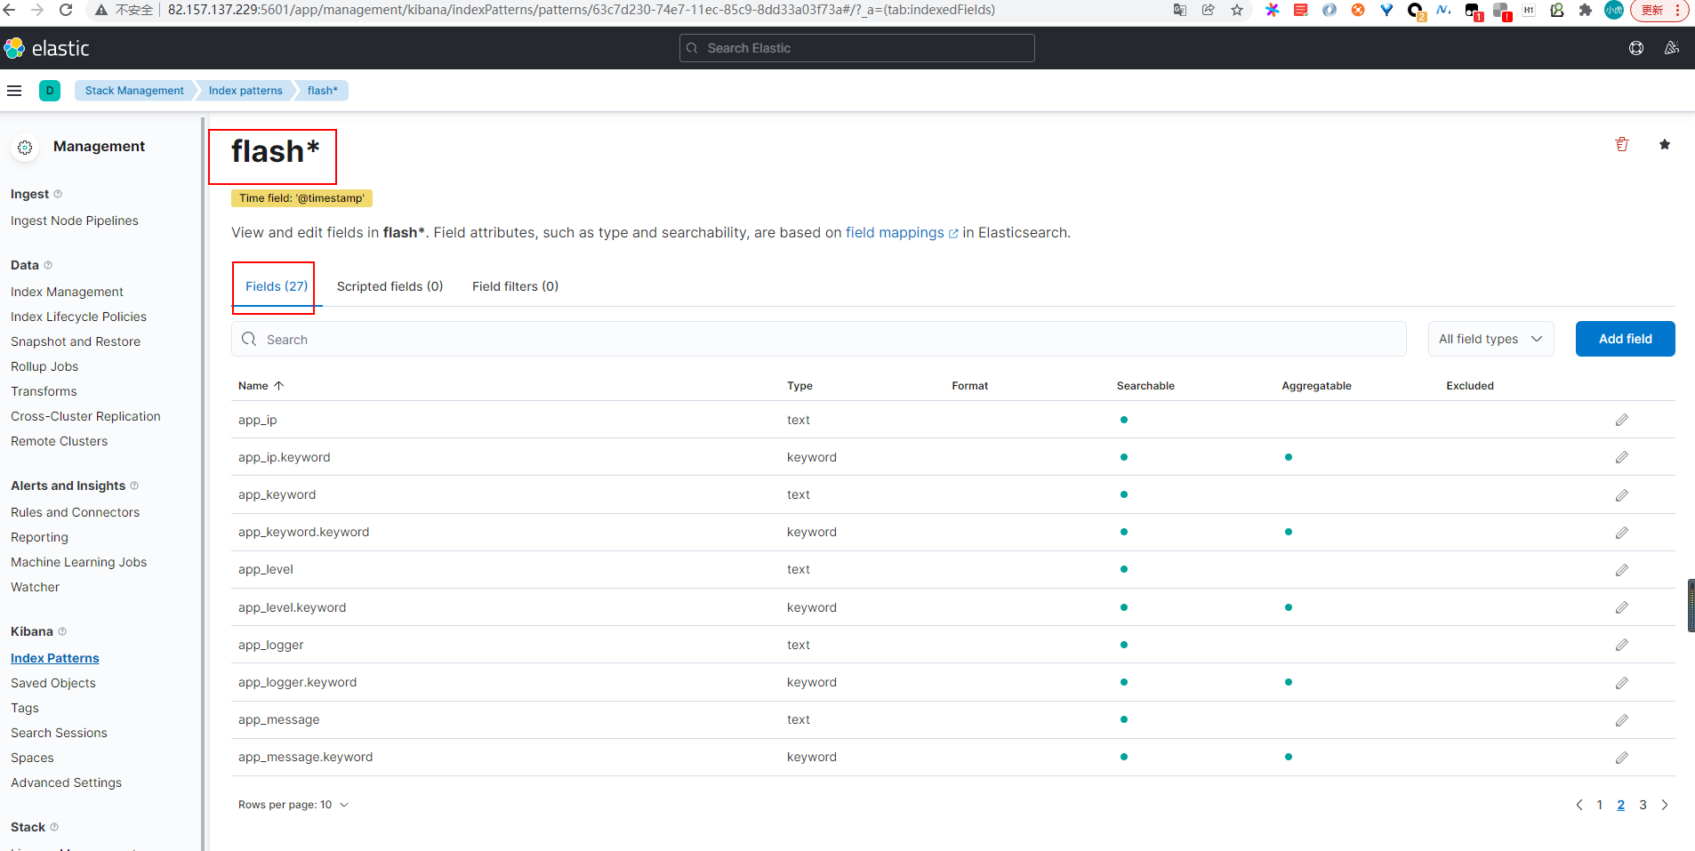Open the browser extensions puzzle icon
The image size is (1695, 851).
[1586, 10]
